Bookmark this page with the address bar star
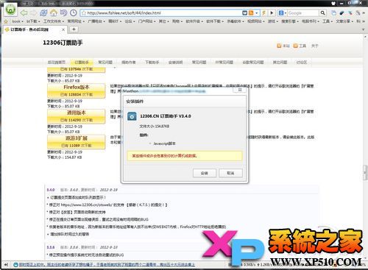Viewport: 368px width, 270px height. click(84, 13)
